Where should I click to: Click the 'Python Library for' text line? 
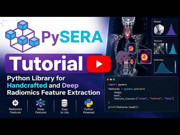click(36, 78)
